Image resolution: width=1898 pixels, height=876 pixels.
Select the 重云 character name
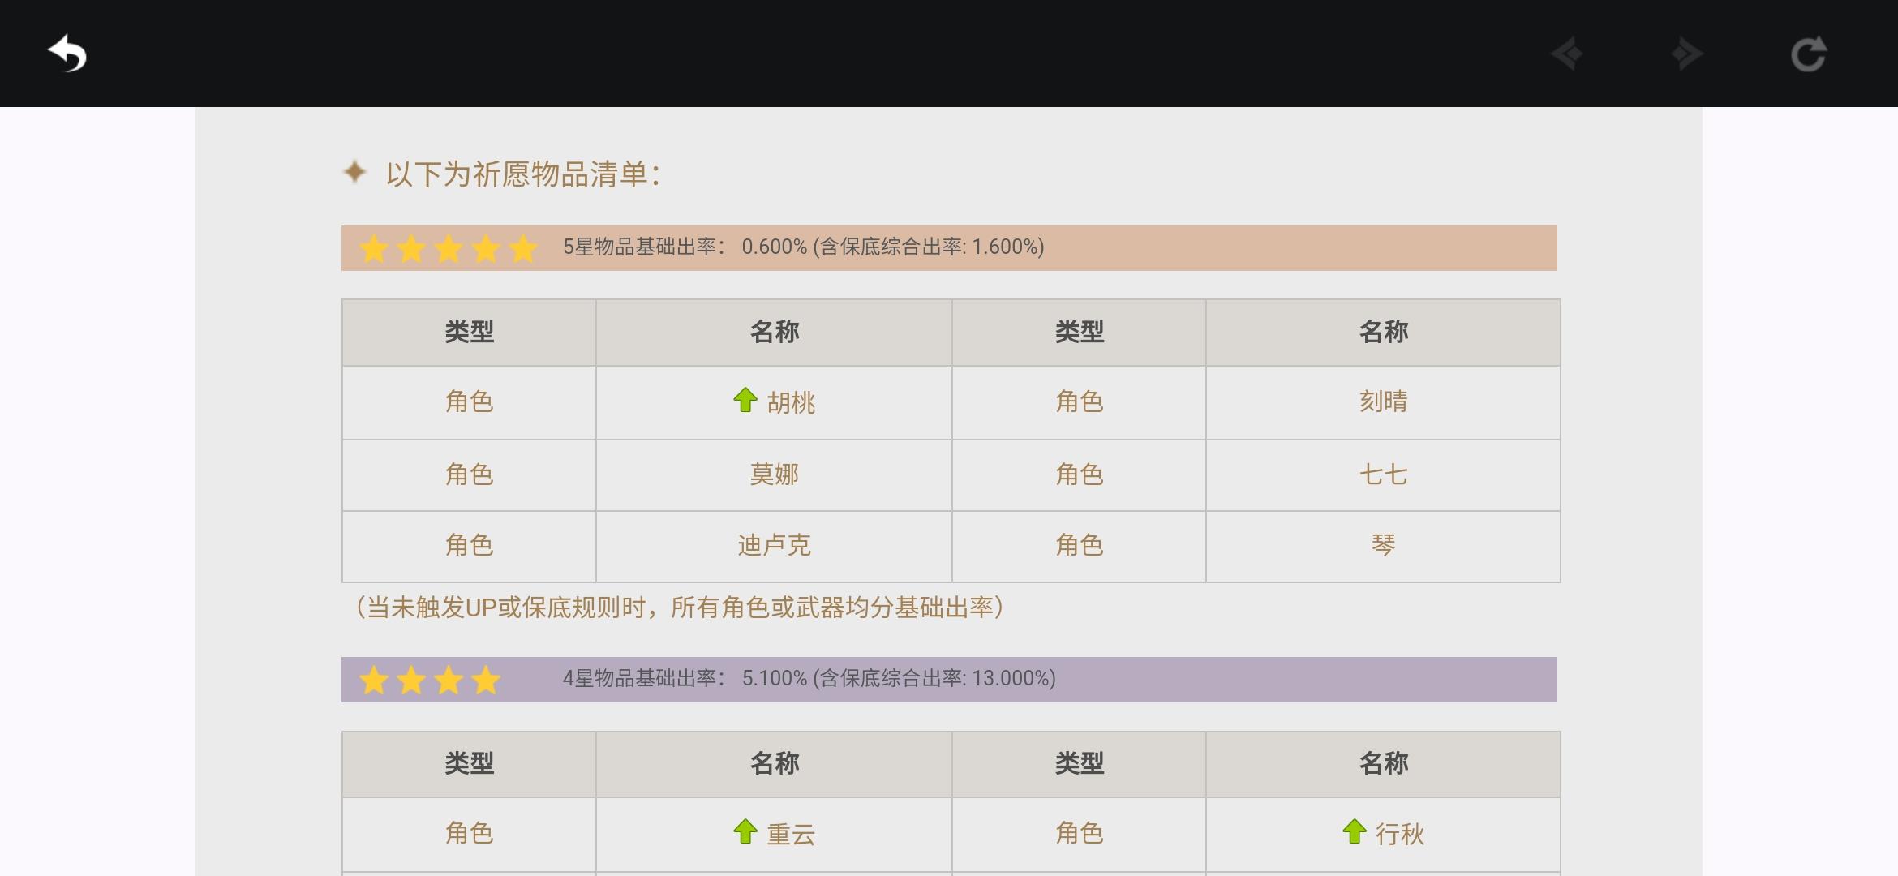[x=791, y=834]
